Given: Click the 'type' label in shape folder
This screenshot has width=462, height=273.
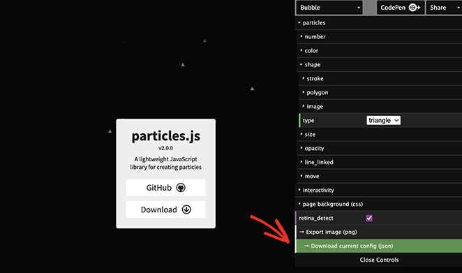Looking at the screenshot, I should [308, 120].
